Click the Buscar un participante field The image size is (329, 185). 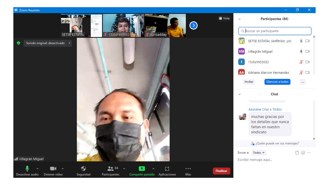point(275,31)
